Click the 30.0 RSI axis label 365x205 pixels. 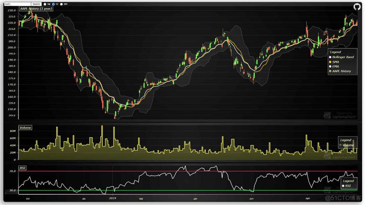click(12, 190)
